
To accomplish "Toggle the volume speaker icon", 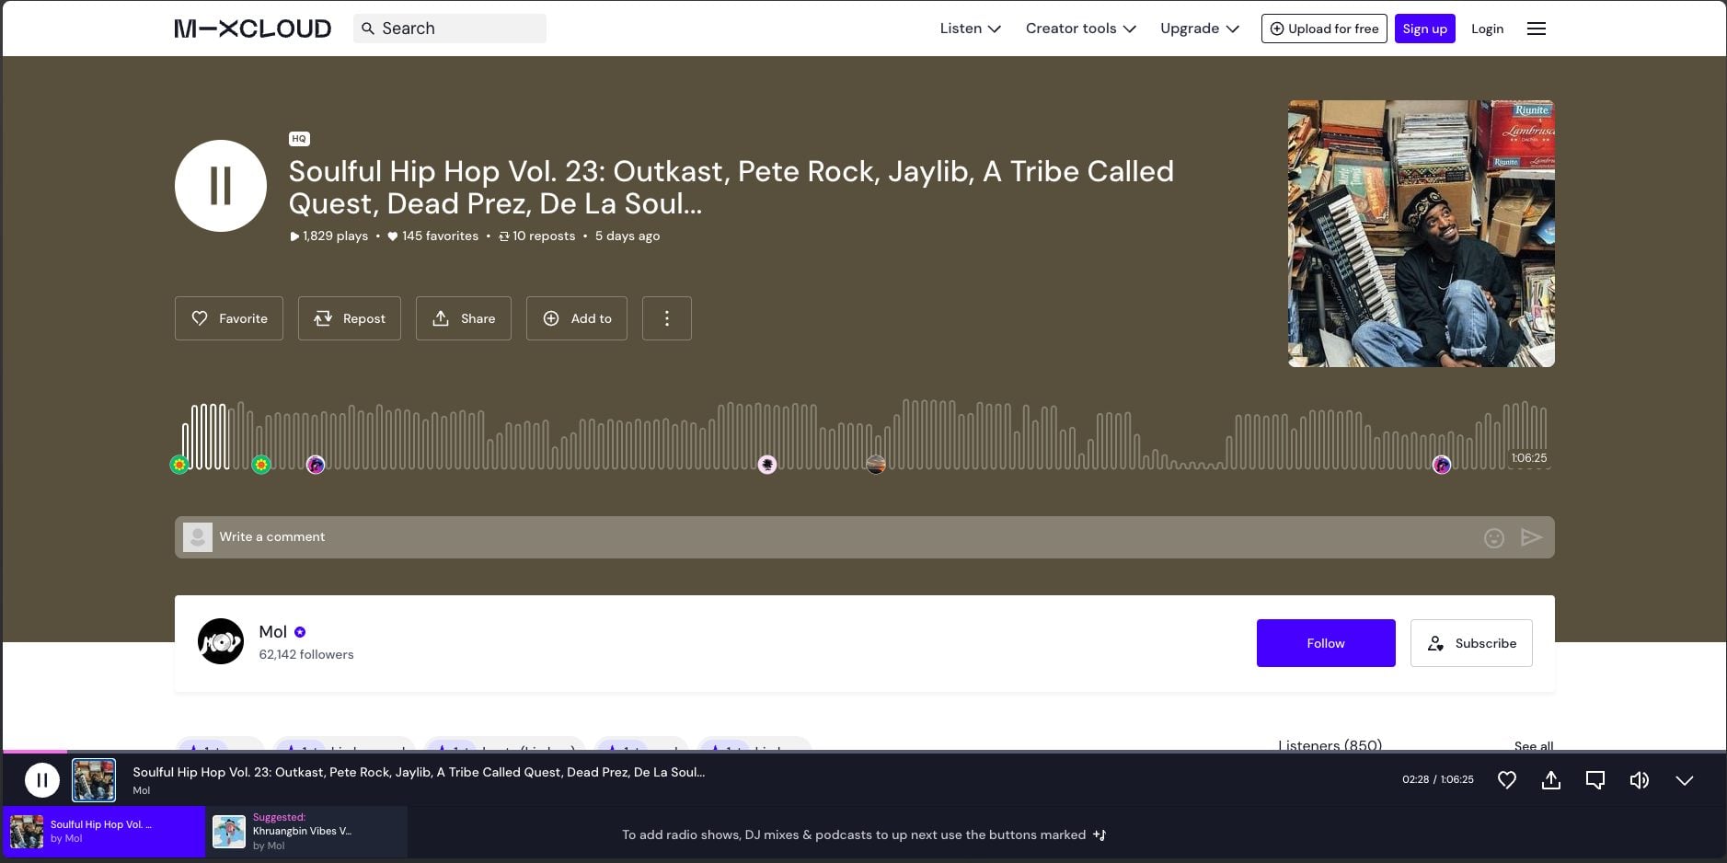I will pyautogui.click(x=1640, y=780).
